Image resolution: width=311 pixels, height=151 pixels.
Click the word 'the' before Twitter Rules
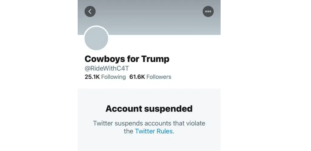128,131
